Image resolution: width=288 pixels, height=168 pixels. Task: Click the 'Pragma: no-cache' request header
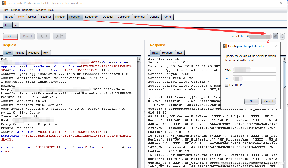click(17, 128)
